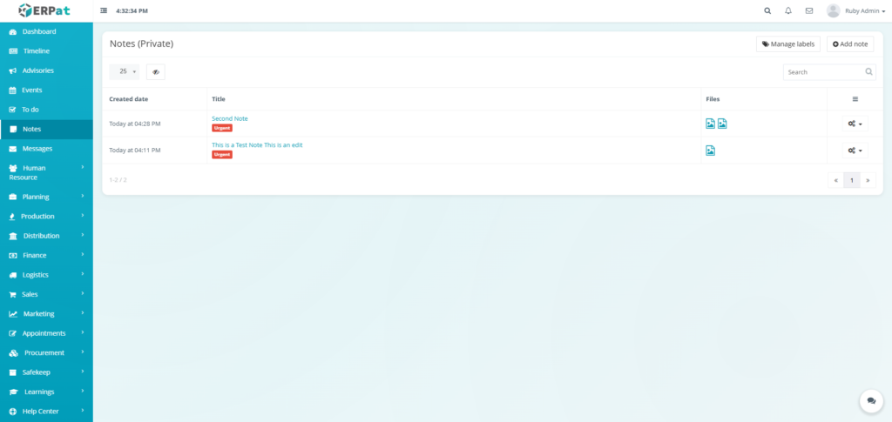This screenshot has width=892, height=422.
Task: Click the search magnifier icon in top bar
Action: 767,11
